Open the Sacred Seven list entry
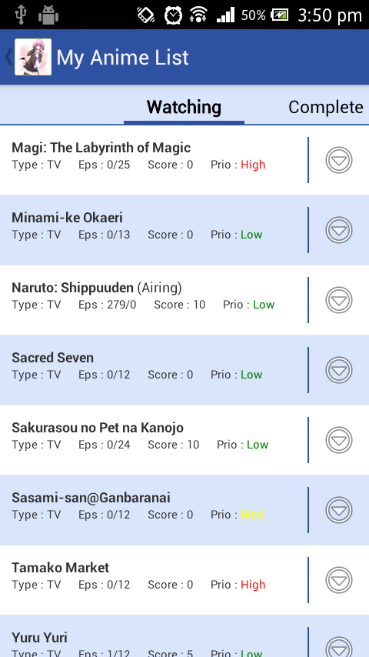The width and height of the screenshot is (369, 657). tap(154, 370)
